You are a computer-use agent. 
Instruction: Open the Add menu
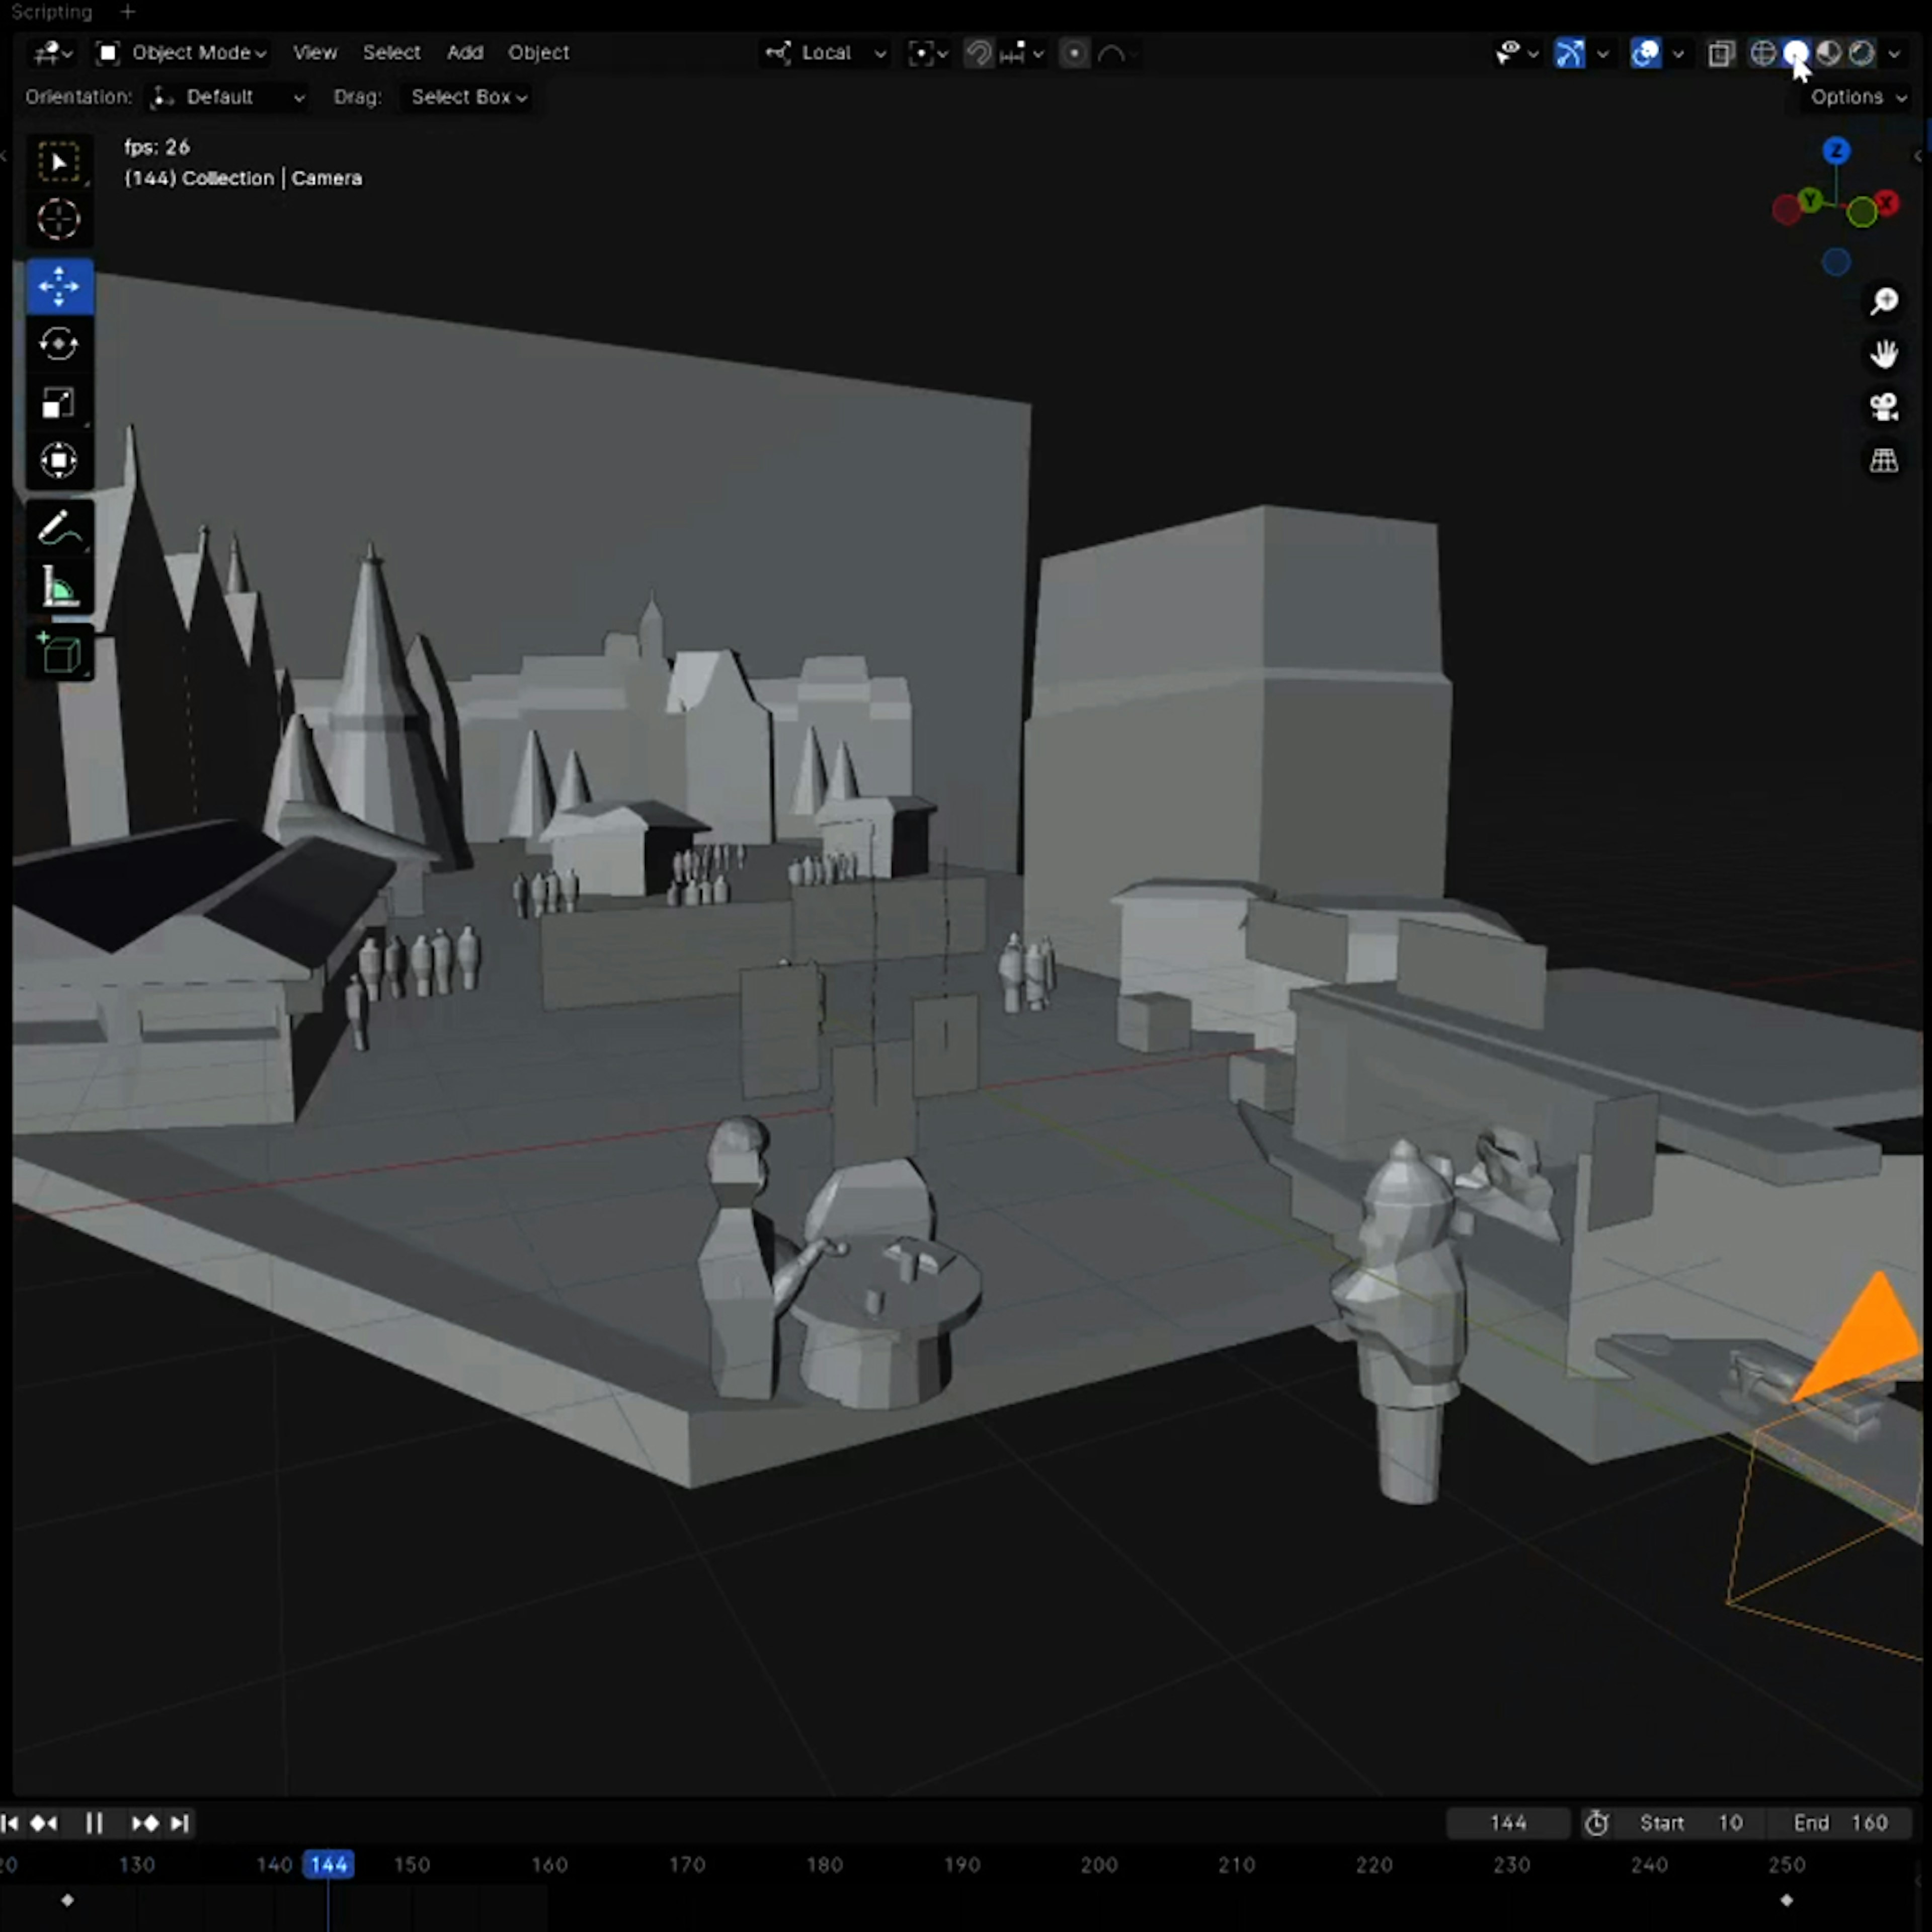464,53
